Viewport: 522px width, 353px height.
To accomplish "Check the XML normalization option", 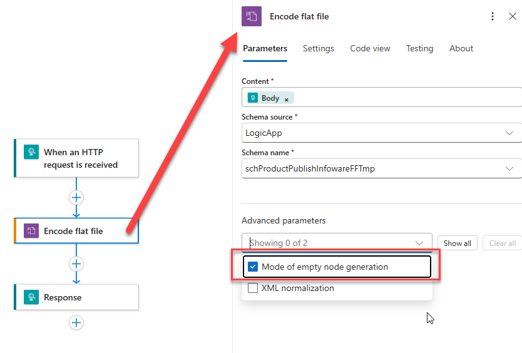I will pyautogui.click(x=253, y=288).
